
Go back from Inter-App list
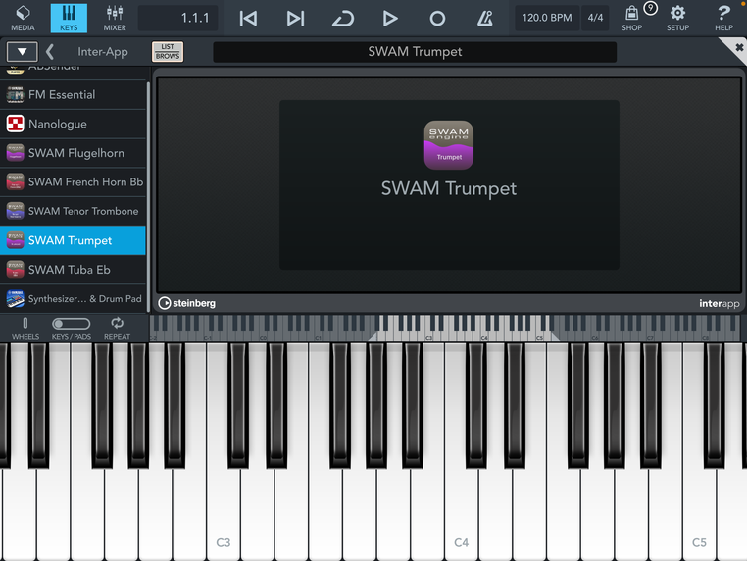pyautogui.click(x=50, y=51)
